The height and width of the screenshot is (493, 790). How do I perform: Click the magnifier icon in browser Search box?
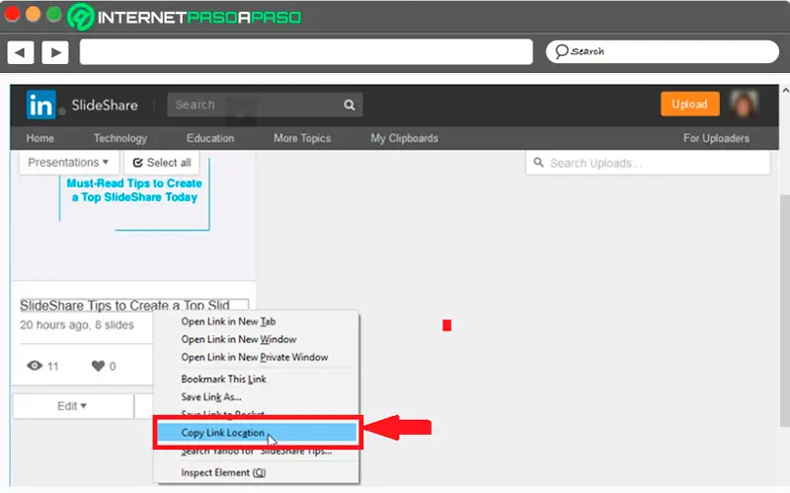(561, 51)
